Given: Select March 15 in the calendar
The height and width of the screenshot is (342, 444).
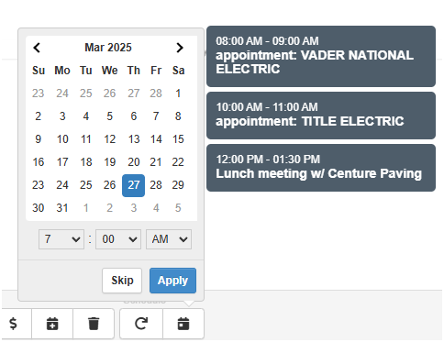Looking at the screenshot, I should click(178, 139).
